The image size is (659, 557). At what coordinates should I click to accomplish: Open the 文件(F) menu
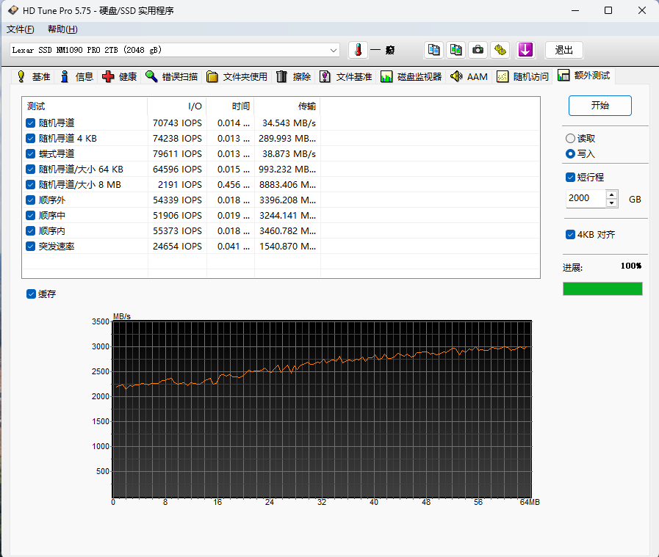(20, 29)
